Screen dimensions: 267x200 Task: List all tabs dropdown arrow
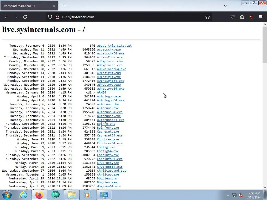pos(225,6)
